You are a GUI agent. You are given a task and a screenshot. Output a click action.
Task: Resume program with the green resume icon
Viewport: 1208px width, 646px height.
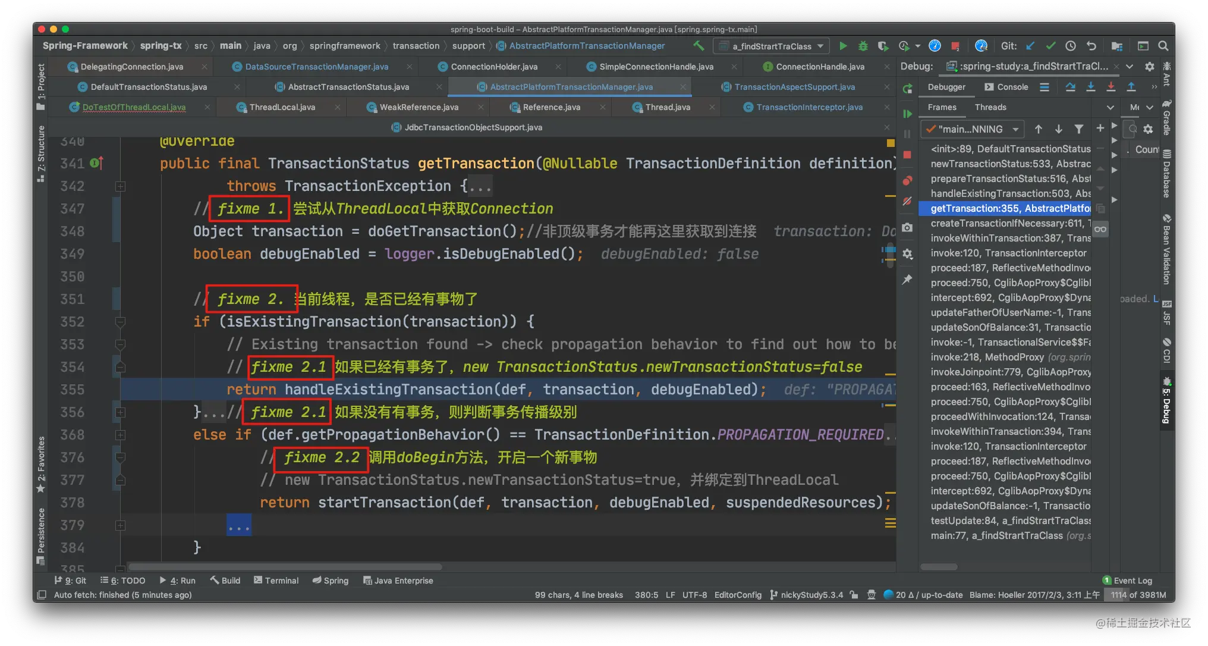(x=907, y=114)
